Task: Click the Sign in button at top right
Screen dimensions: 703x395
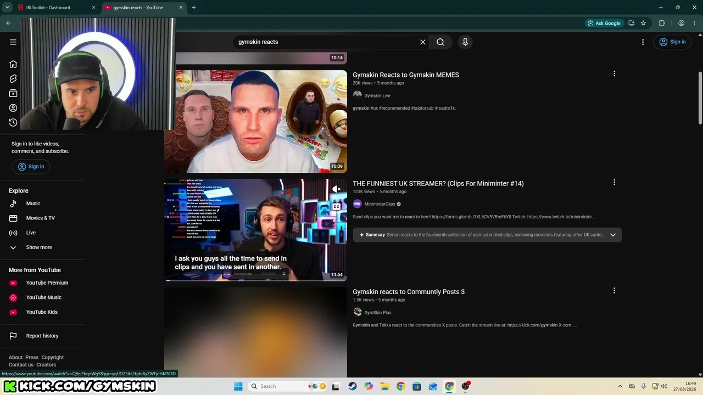Action: 673,42
